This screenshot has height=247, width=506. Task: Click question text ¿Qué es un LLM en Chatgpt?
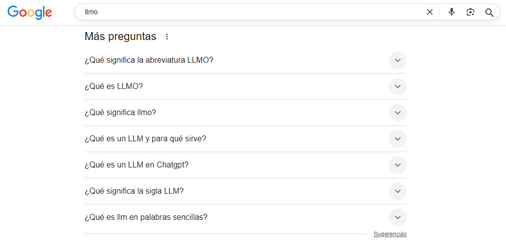(x=136, y=165)
